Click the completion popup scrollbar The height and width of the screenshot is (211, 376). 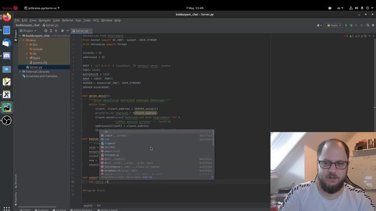point(213,138)
